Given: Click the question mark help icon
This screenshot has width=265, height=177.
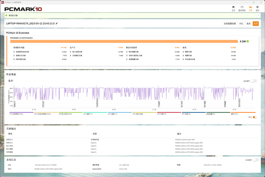Looking at the screenshot, I should [x=258, y=15].
